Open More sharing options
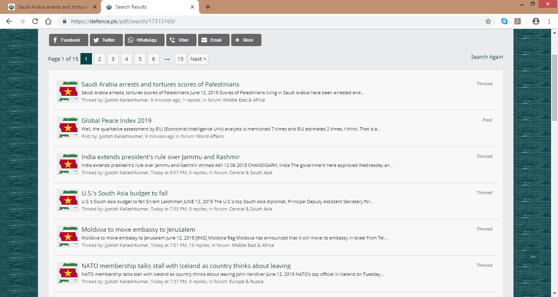Viewport: 558px width, 297px height. pyautogui.click(x=246, y=40)
